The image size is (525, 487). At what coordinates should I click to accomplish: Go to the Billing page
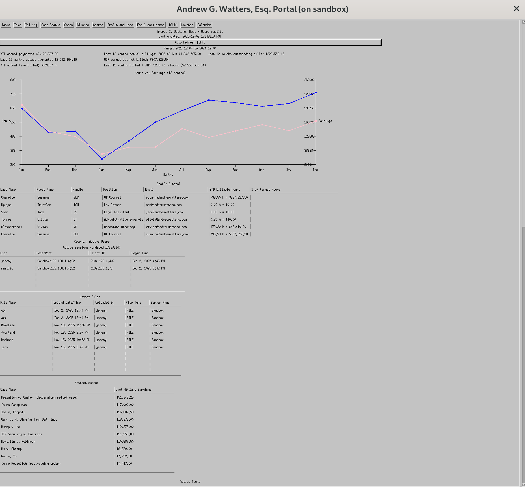coord(31,25)
